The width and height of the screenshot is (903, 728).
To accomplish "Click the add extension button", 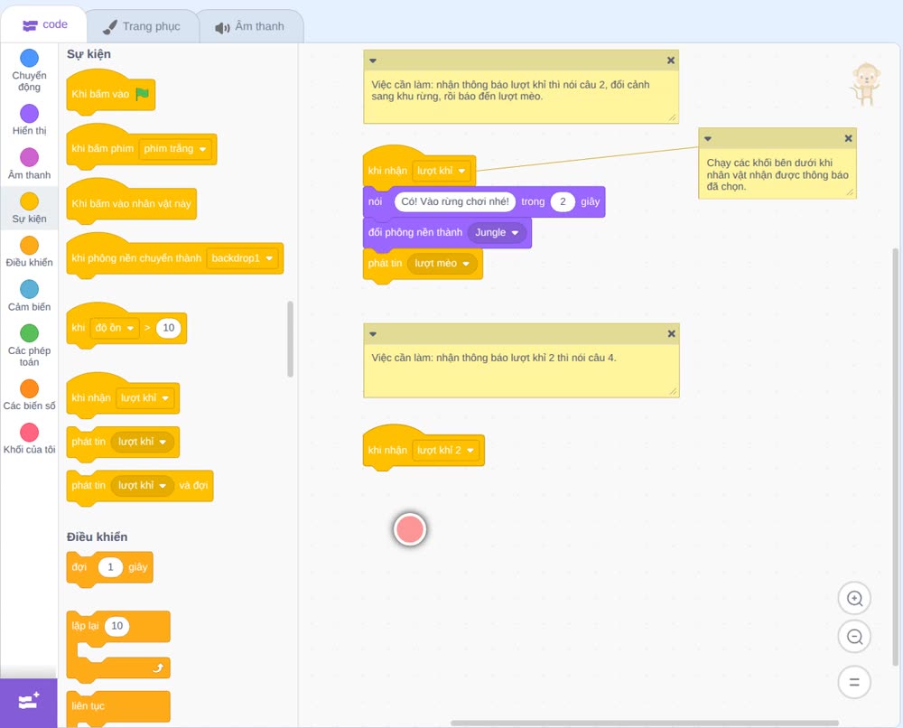I will [x=28, y=703].
